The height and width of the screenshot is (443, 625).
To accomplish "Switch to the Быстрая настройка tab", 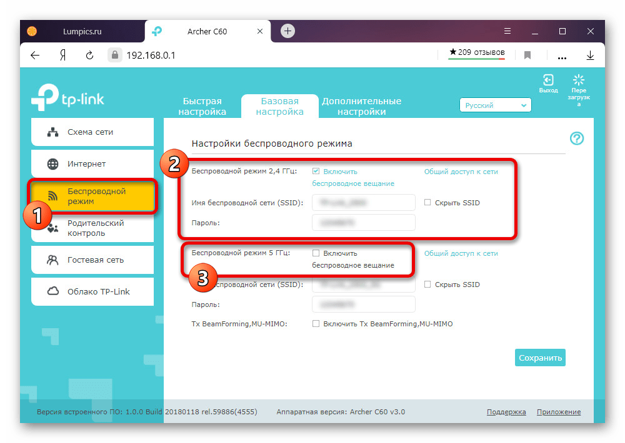I will tap(202, 107).
